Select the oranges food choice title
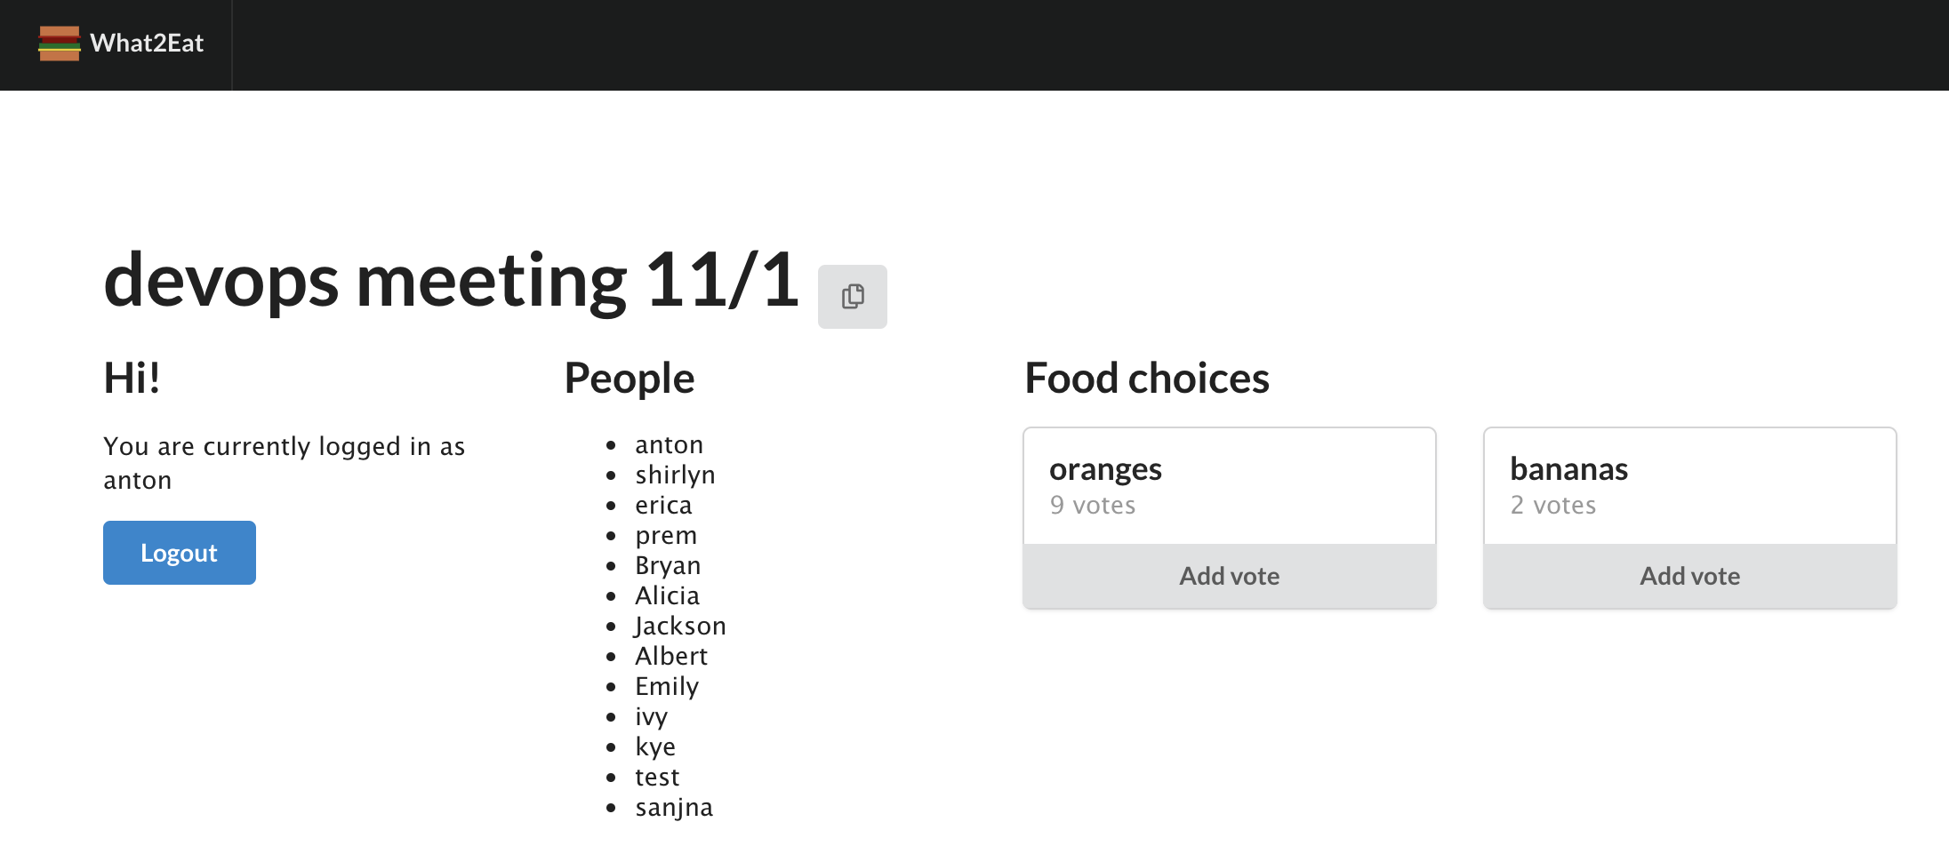Screen dimensions: 1949x862 coord(1105,469)
